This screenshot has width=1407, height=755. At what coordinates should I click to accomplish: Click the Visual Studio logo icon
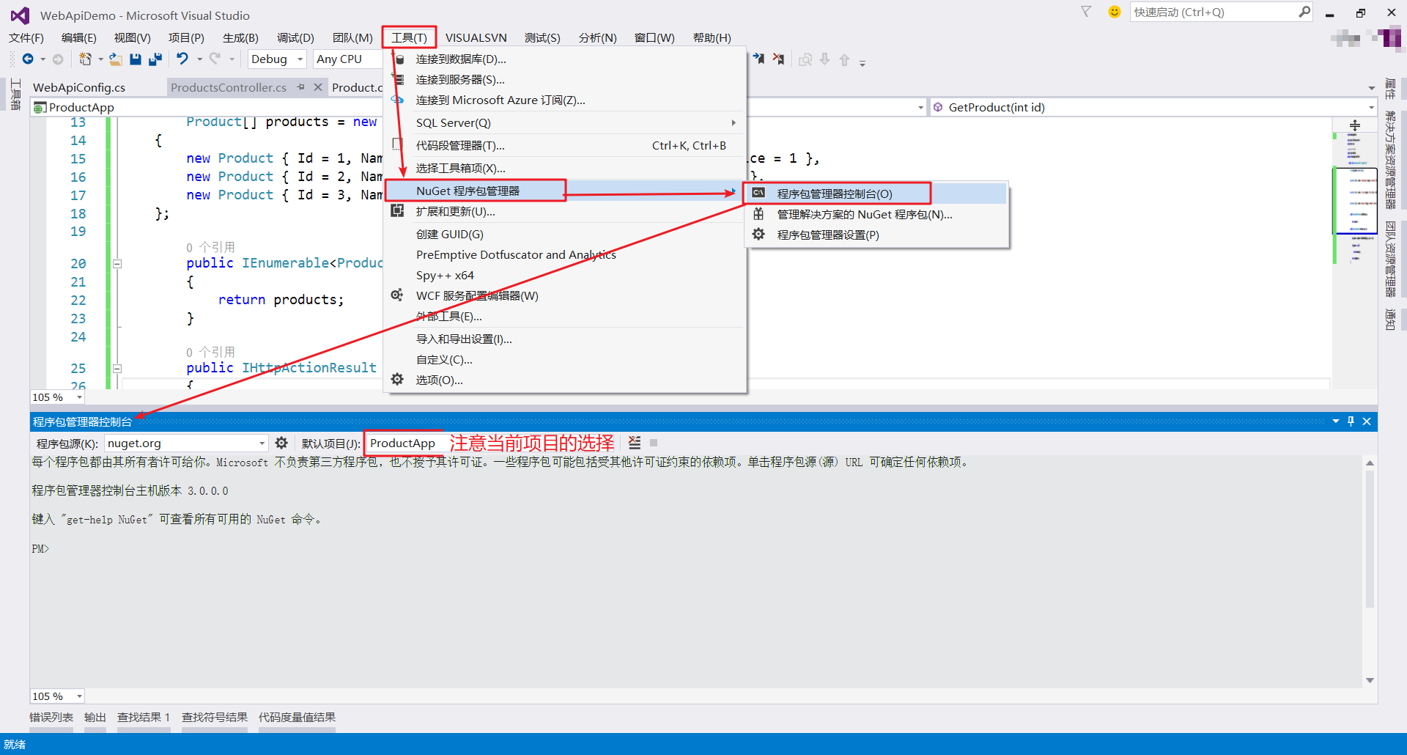click(x=20, y=15)
